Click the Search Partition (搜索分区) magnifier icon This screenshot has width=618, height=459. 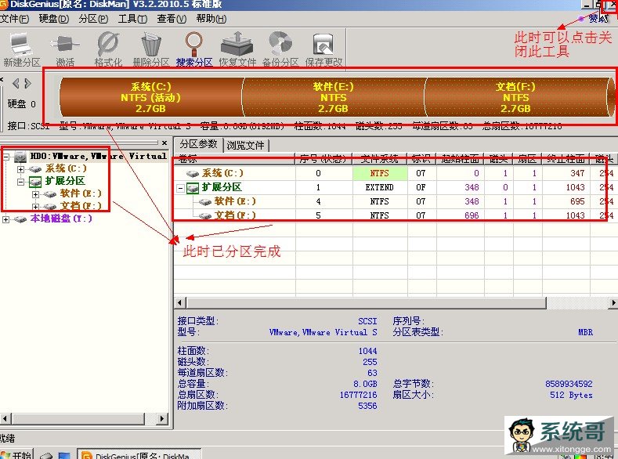(x=194, y=44)
